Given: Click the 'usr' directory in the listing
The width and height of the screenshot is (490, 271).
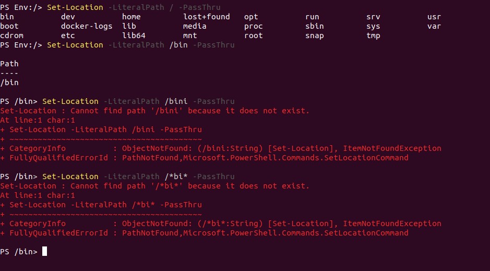Looking at the screenshot, I should (434, 17).
